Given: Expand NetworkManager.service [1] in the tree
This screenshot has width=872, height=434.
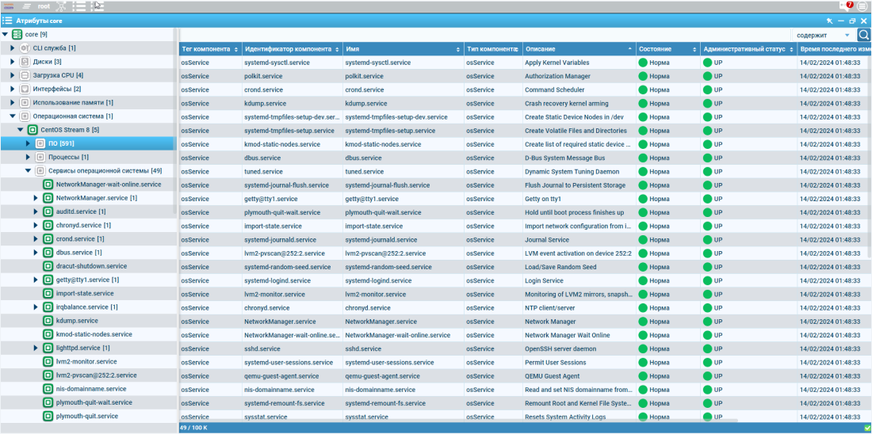Looking at the screenshot, I should coord(36,198).
